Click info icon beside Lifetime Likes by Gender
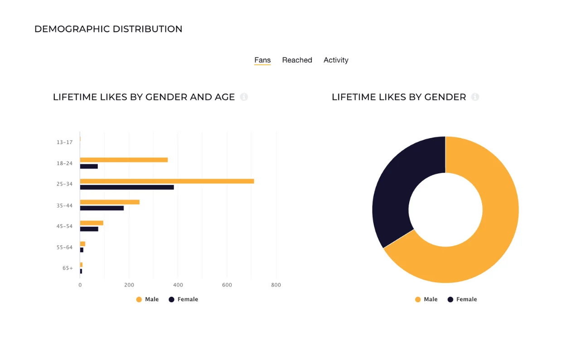The height and width of the screenshot is (362, 571). [x=475, y=97]
